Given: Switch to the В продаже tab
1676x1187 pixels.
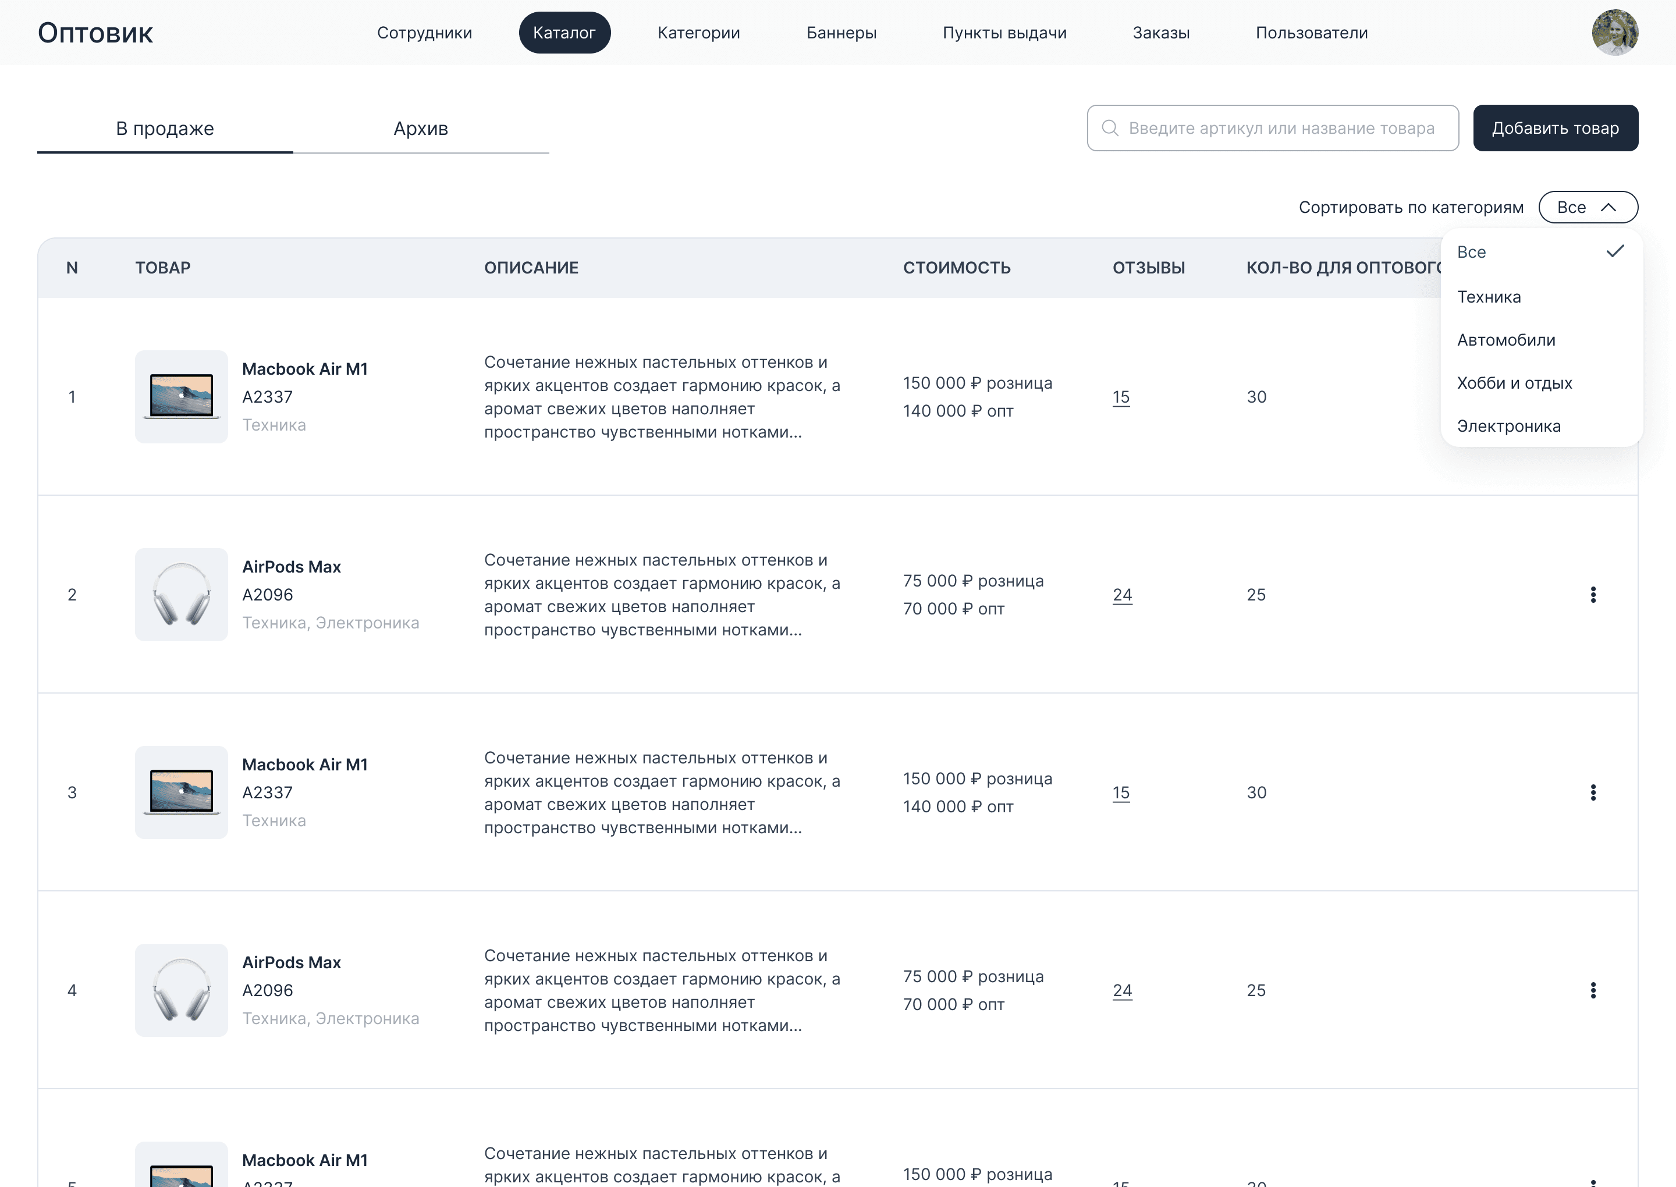Looking at the screenshot, I should [165, 129].
